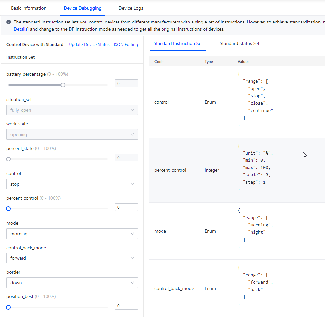
Task: Open the JSON Editing link
Action: point(125,44)
